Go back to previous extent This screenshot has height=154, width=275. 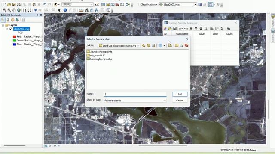[x=36, y=10]
